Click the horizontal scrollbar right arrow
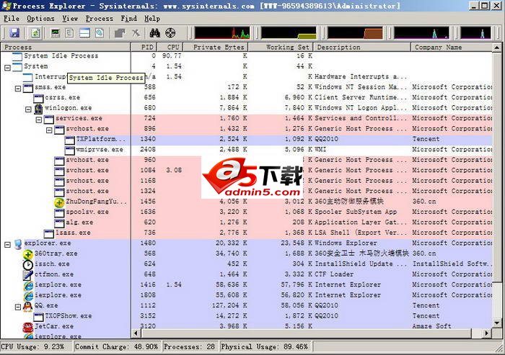Screen dimensions: 505x355 (x=487, y=333)
